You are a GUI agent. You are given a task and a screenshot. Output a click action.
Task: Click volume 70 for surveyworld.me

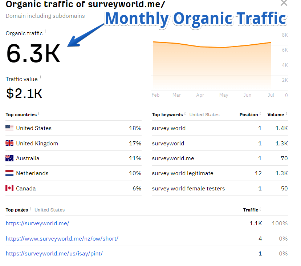pyautogui.click(x=284, y=158)
